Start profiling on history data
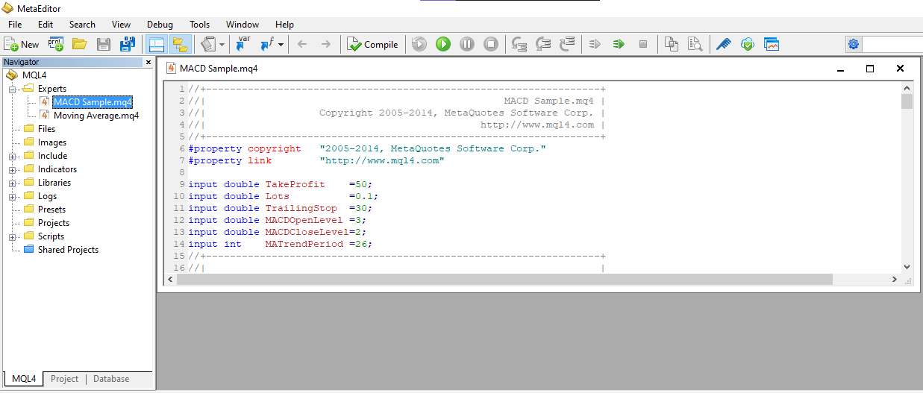The image size is (923, 393). [595, 44]
